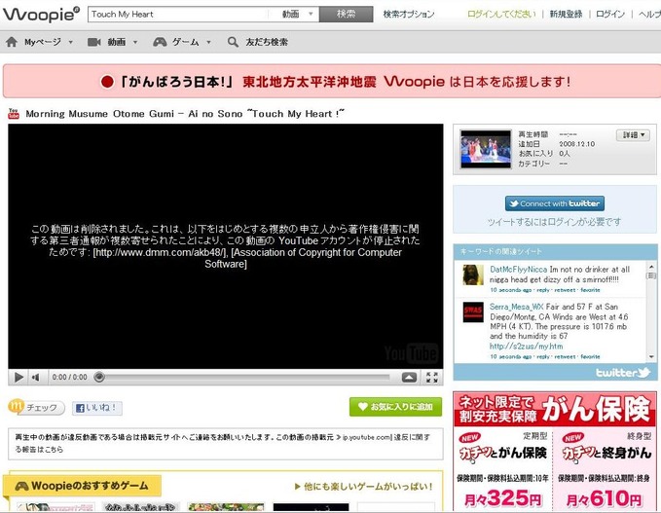Open the Myページ menu item
The width and height of the screenshot is (661, 513).
click(43, 42)
